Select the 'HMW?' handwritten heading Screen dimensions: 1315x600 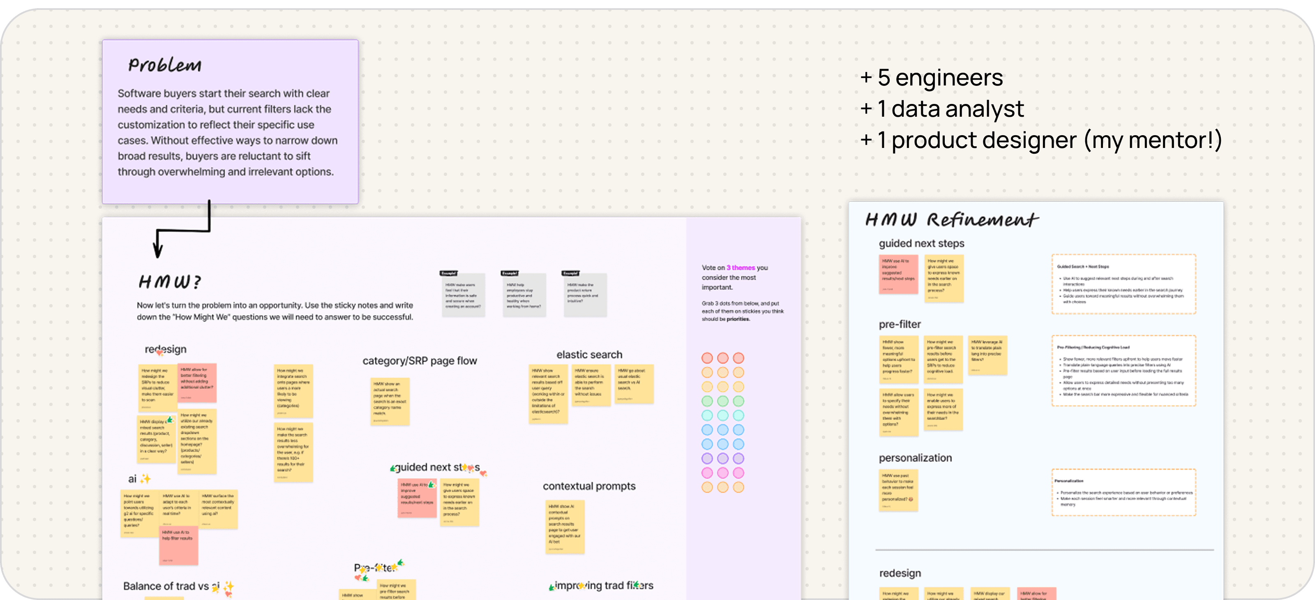[169, 282]
